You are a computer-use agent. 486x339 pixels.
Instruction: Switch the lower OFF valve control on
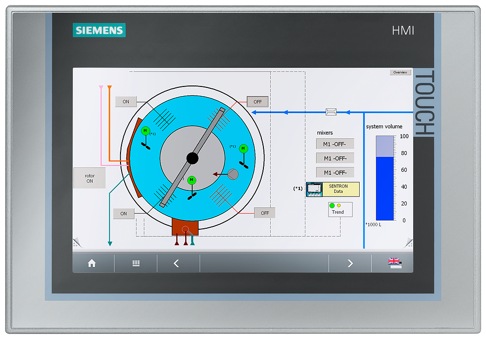coord(264,212)
